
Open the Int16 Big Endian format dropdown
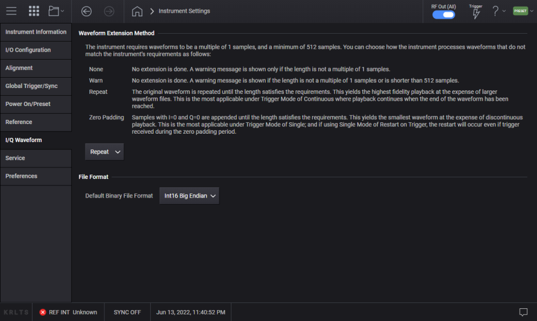pyautogui.click(x=189, y=196)
